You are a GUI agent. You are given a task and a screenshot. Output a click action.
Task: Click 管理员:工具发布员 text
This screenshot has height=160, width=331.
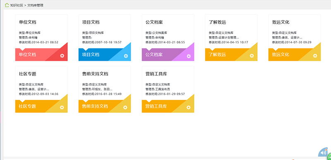158,89
